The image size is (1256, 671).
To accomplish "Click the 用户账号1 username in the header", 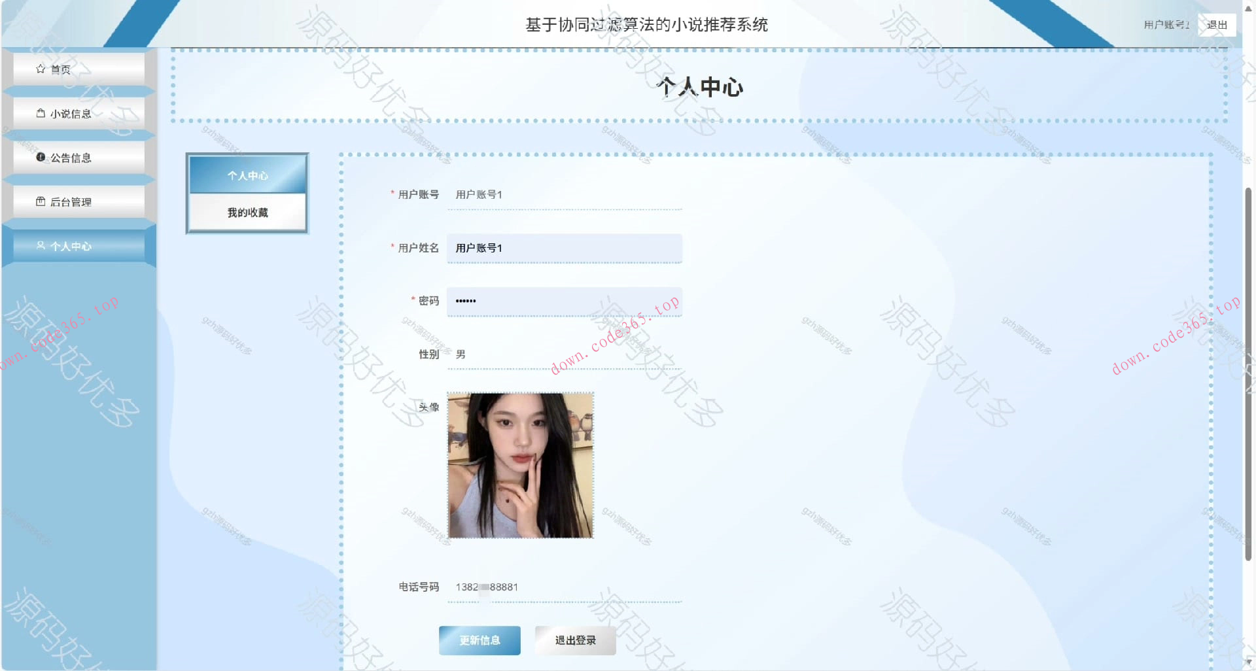I will click(x=1168, y=24).
